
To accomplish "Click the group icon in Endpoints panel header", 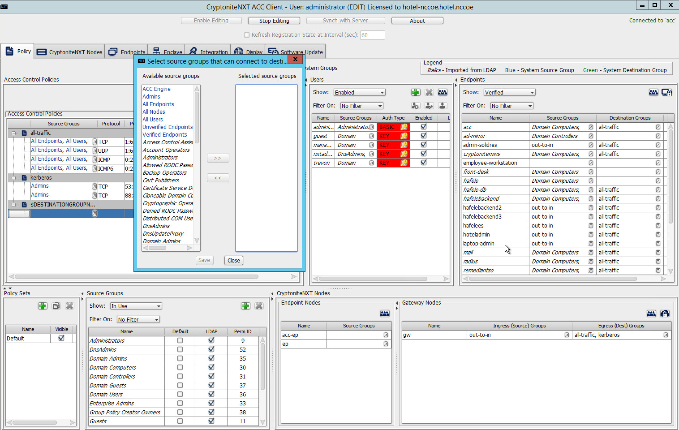I will [653, 92].
